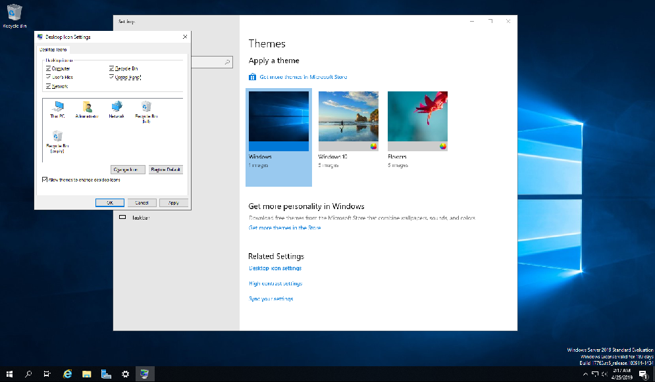
Task: Disable Allow themes to change desktop icons
Action: coord(43,179)
